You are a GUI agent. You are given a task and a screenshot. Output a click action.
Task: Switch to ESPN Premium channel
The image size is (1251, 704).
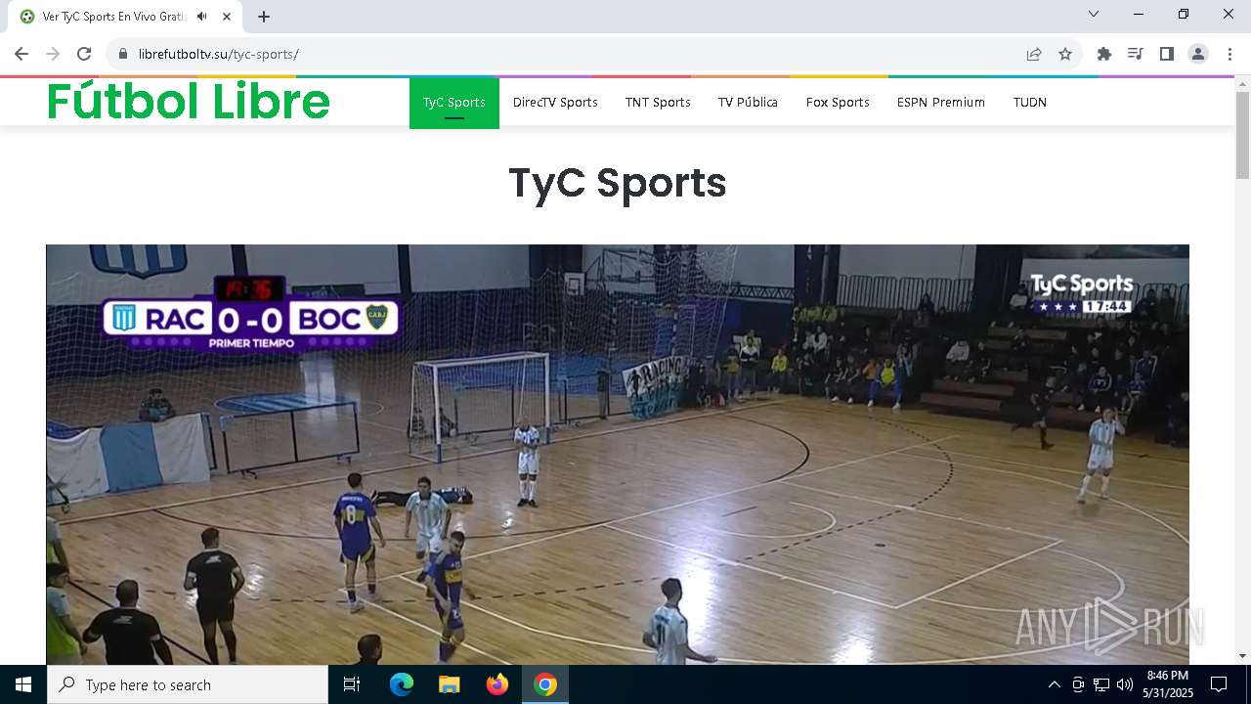click(941, 103)
